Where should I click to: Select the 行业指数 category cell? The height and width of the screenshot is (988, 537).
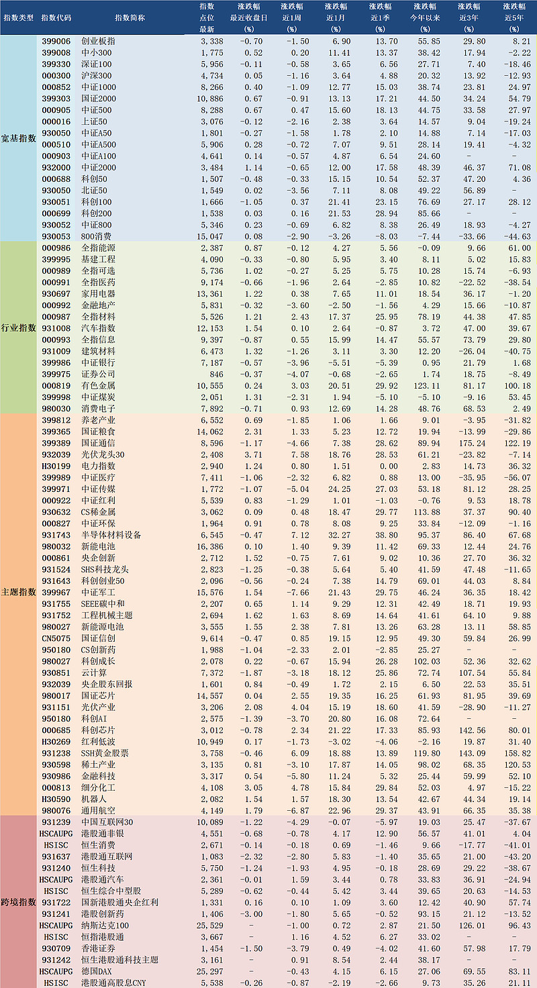point(18,327)
